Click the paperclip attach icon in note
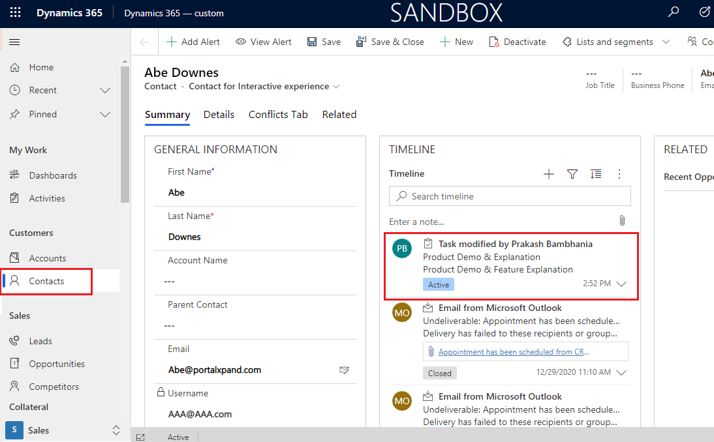The height and width of the screenshot is (442, 714). point(622,221)
